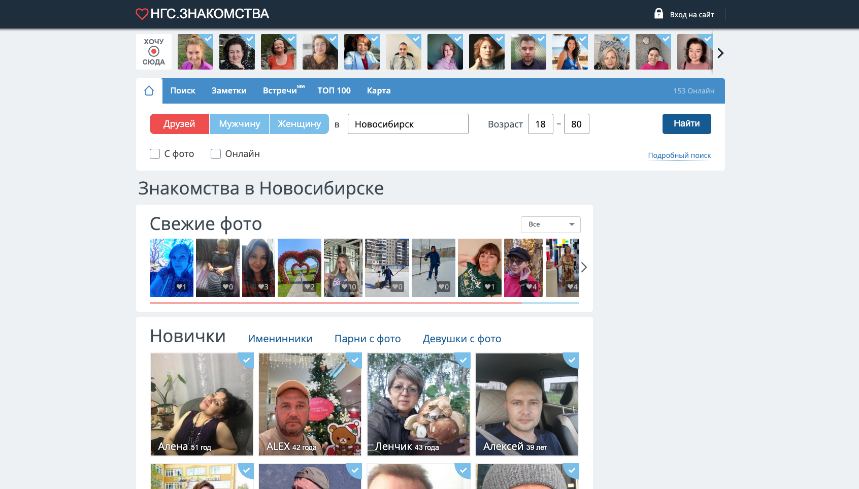Screen dimensions: 859x489
Task: Click heart count 3 on dark-haired woman photo
Action: 263,287
